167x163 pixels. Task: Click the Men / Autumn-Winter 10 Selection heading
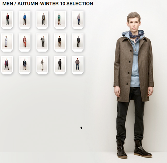48,4
